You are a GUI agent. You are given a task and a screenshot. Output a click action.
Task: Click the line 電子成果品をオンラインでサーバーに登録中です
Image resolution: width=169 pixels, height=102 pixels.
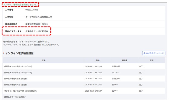tap(26, 41)
